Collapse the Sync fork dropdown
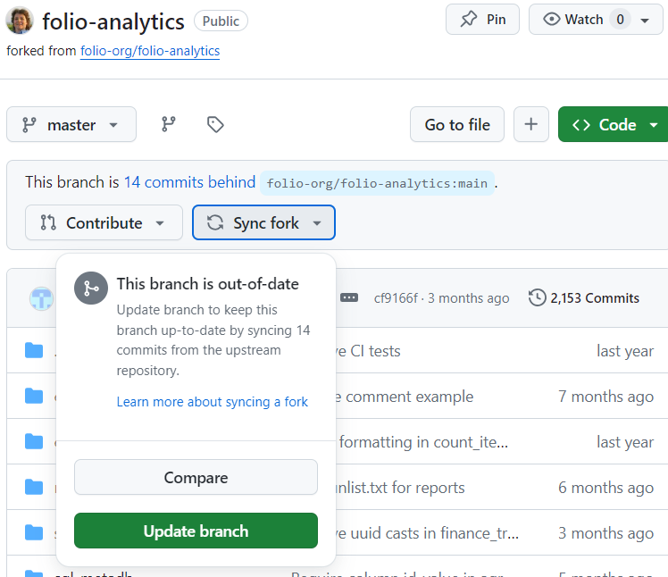This screenshot has height=577, width=668. point(263,223)
